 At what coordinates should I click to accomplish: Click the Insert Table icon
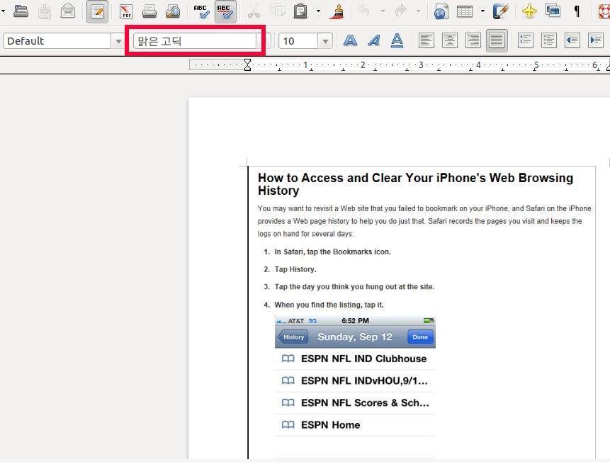tap(465, 11)
